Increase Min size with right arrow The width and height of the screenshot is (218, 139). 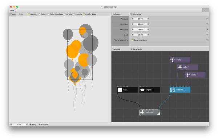click(x=148, y=24)
